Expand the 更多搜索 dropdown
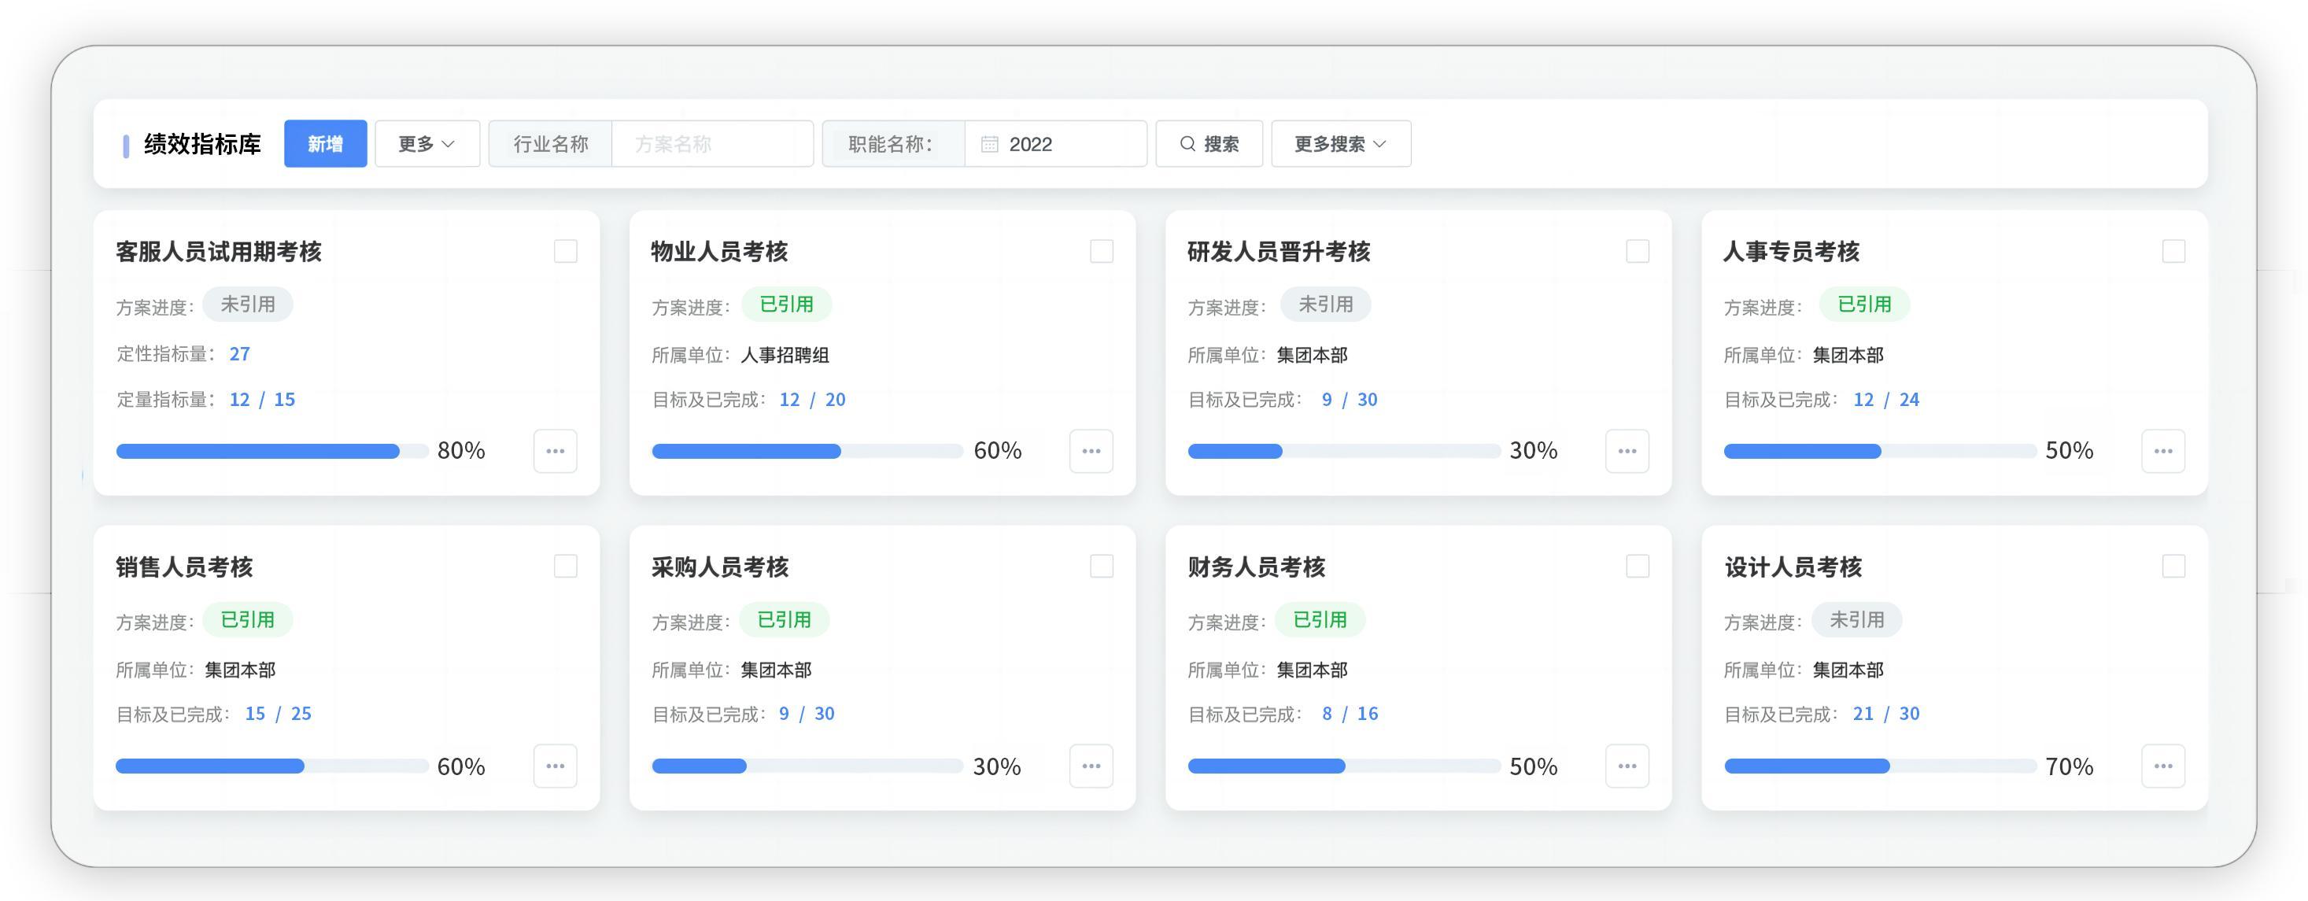Screen dimensions: 2308x901 pos(1339,143)
